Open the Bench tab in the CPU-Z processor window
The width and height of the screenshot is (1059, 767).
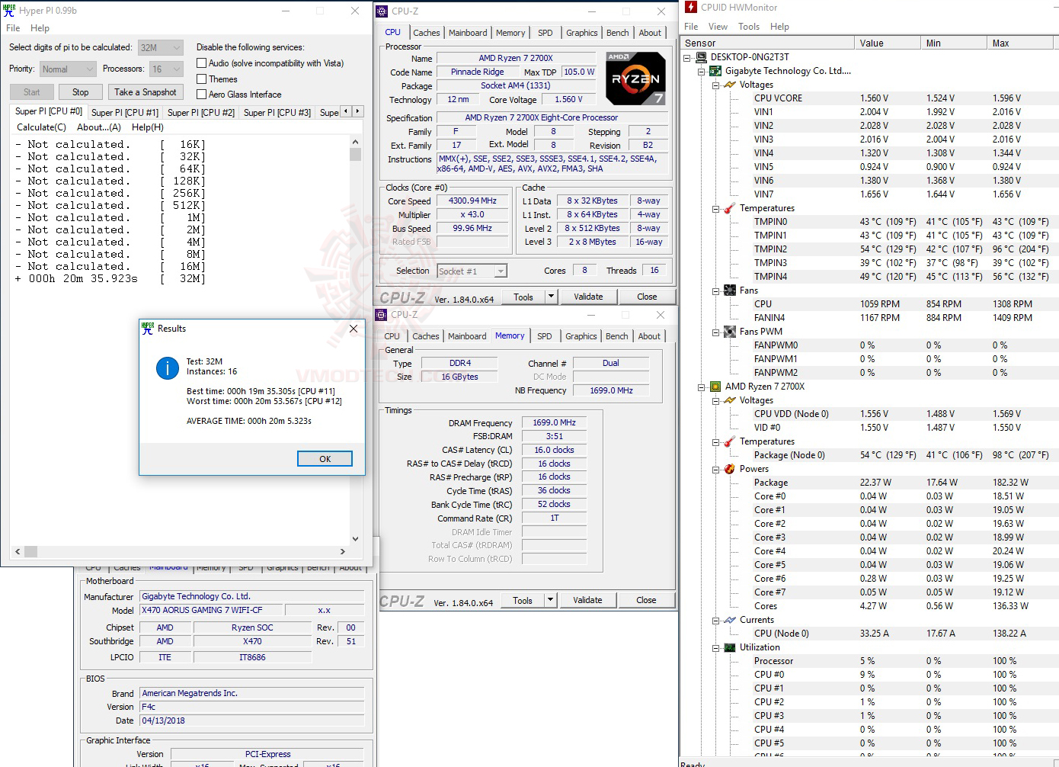click(618, 33)
